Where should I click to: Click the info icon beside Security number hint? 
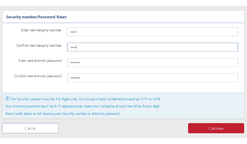pyautogui.click(x=7, y=99)
